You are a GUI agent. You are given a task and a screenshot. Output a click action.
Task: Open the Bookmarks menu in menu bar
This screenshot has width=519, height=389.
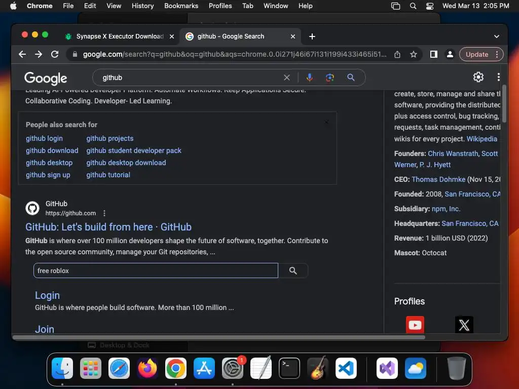[x=181, y=6]
